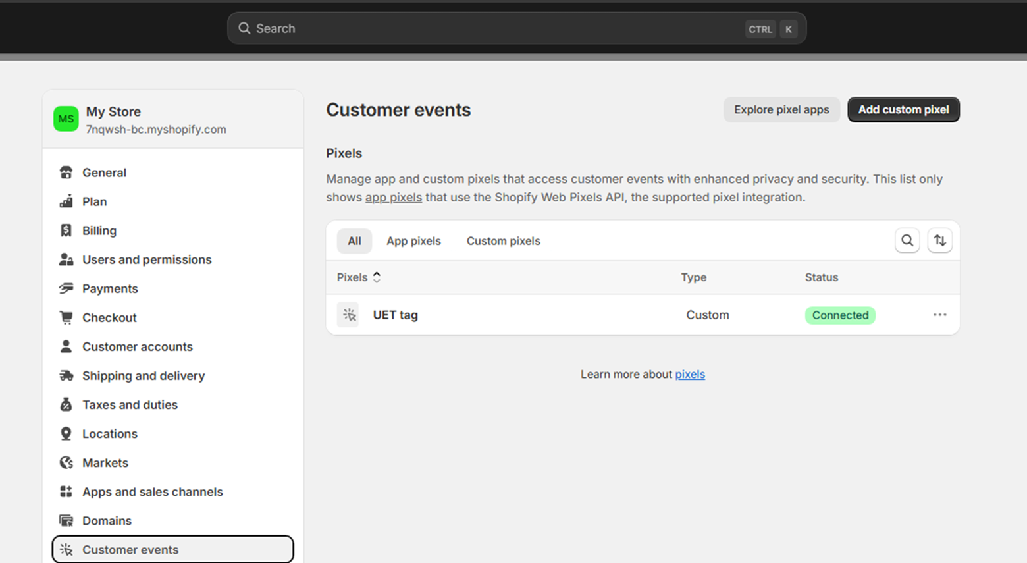Image resolution: width=1027 pixels, height=563 pixels.
Task: Click the CTRL shortcut key badge
Action: [x=760, y=29]
